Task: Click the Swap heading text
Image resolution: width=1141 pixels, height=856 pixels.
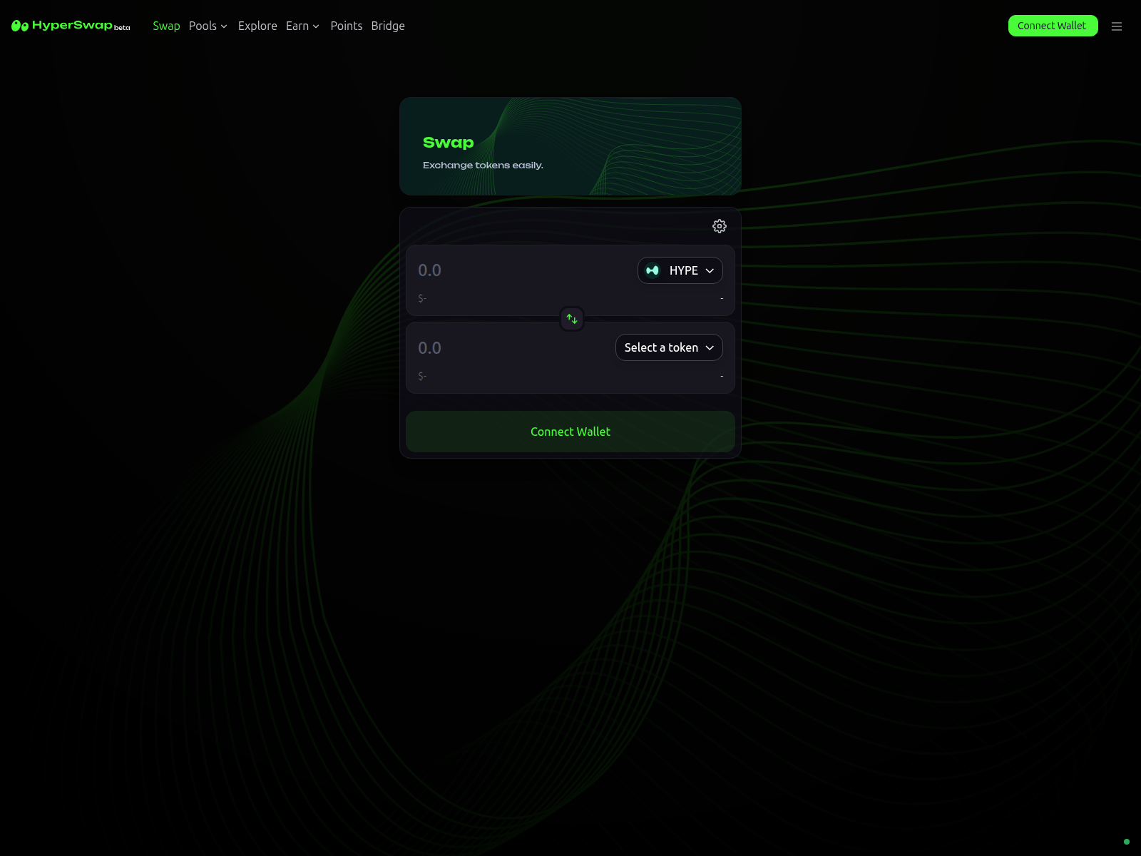Action: 448,143
